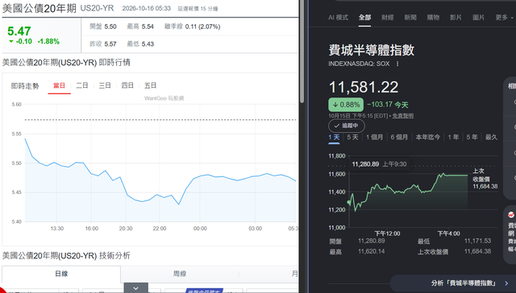Open the 購物 search tab
The image size is (516, 293).
click(433, 18)
